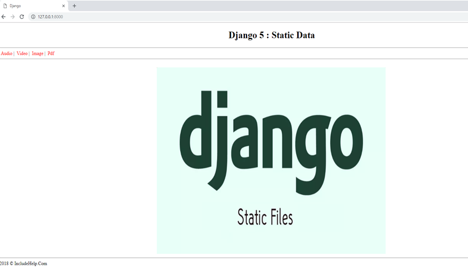View site information icon in address bar

33,17
